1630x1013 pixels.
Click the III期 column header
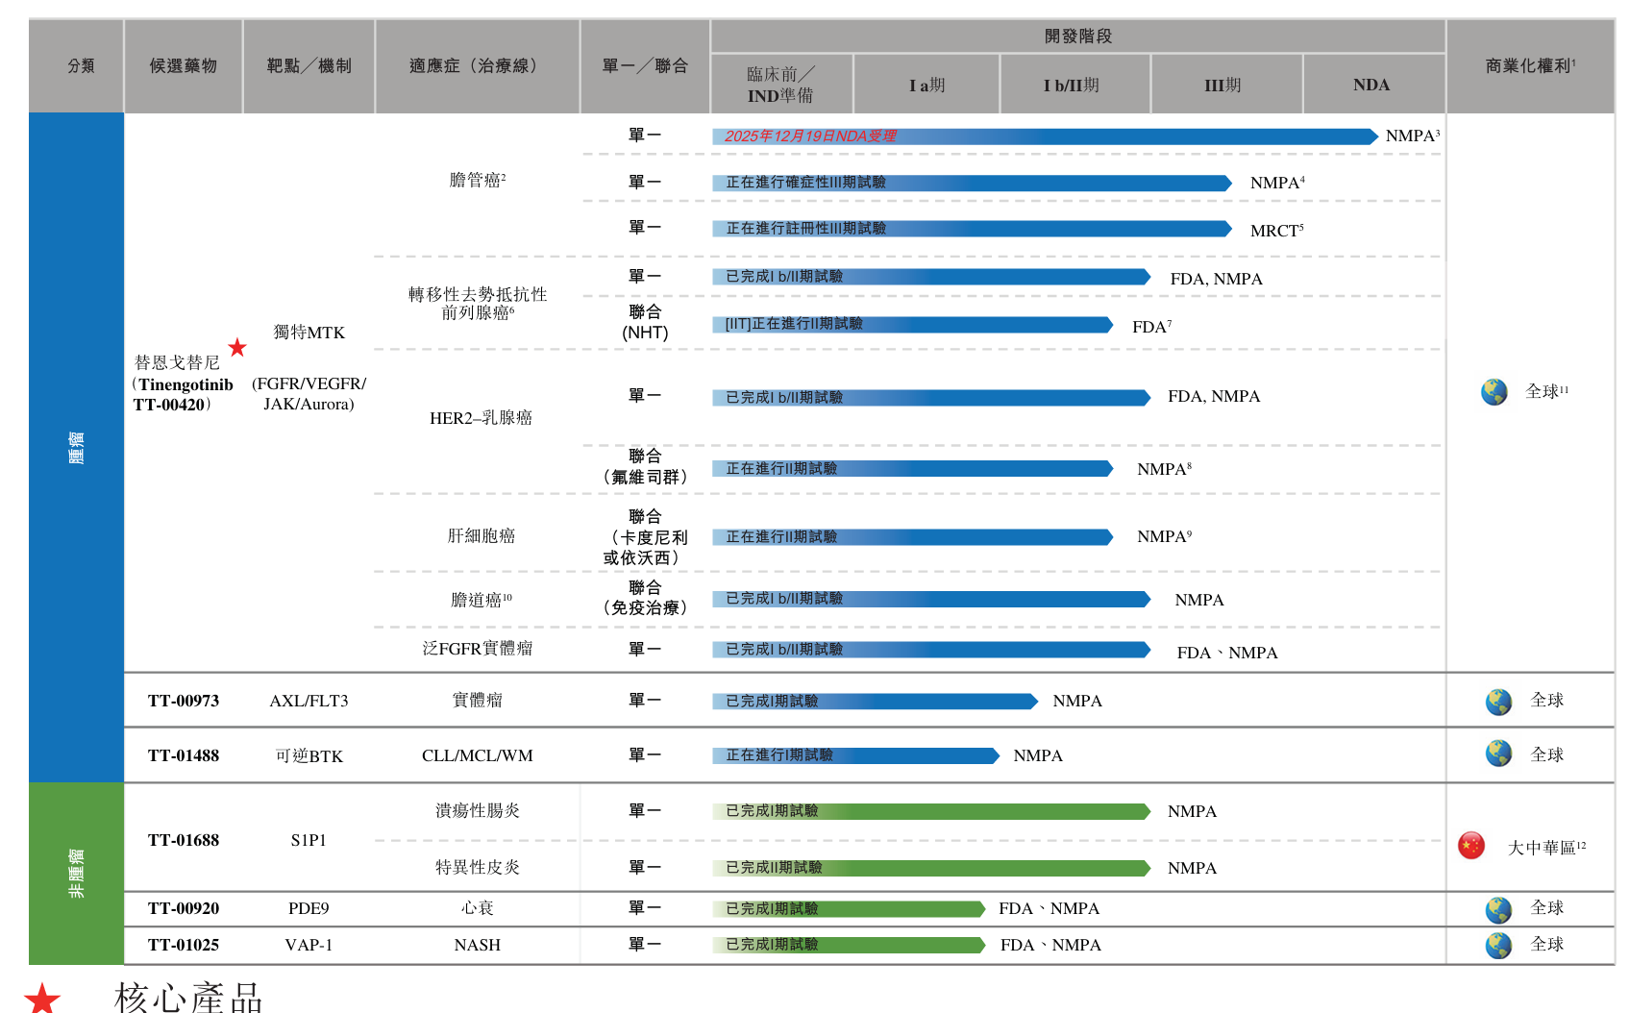pos(1223,85)
